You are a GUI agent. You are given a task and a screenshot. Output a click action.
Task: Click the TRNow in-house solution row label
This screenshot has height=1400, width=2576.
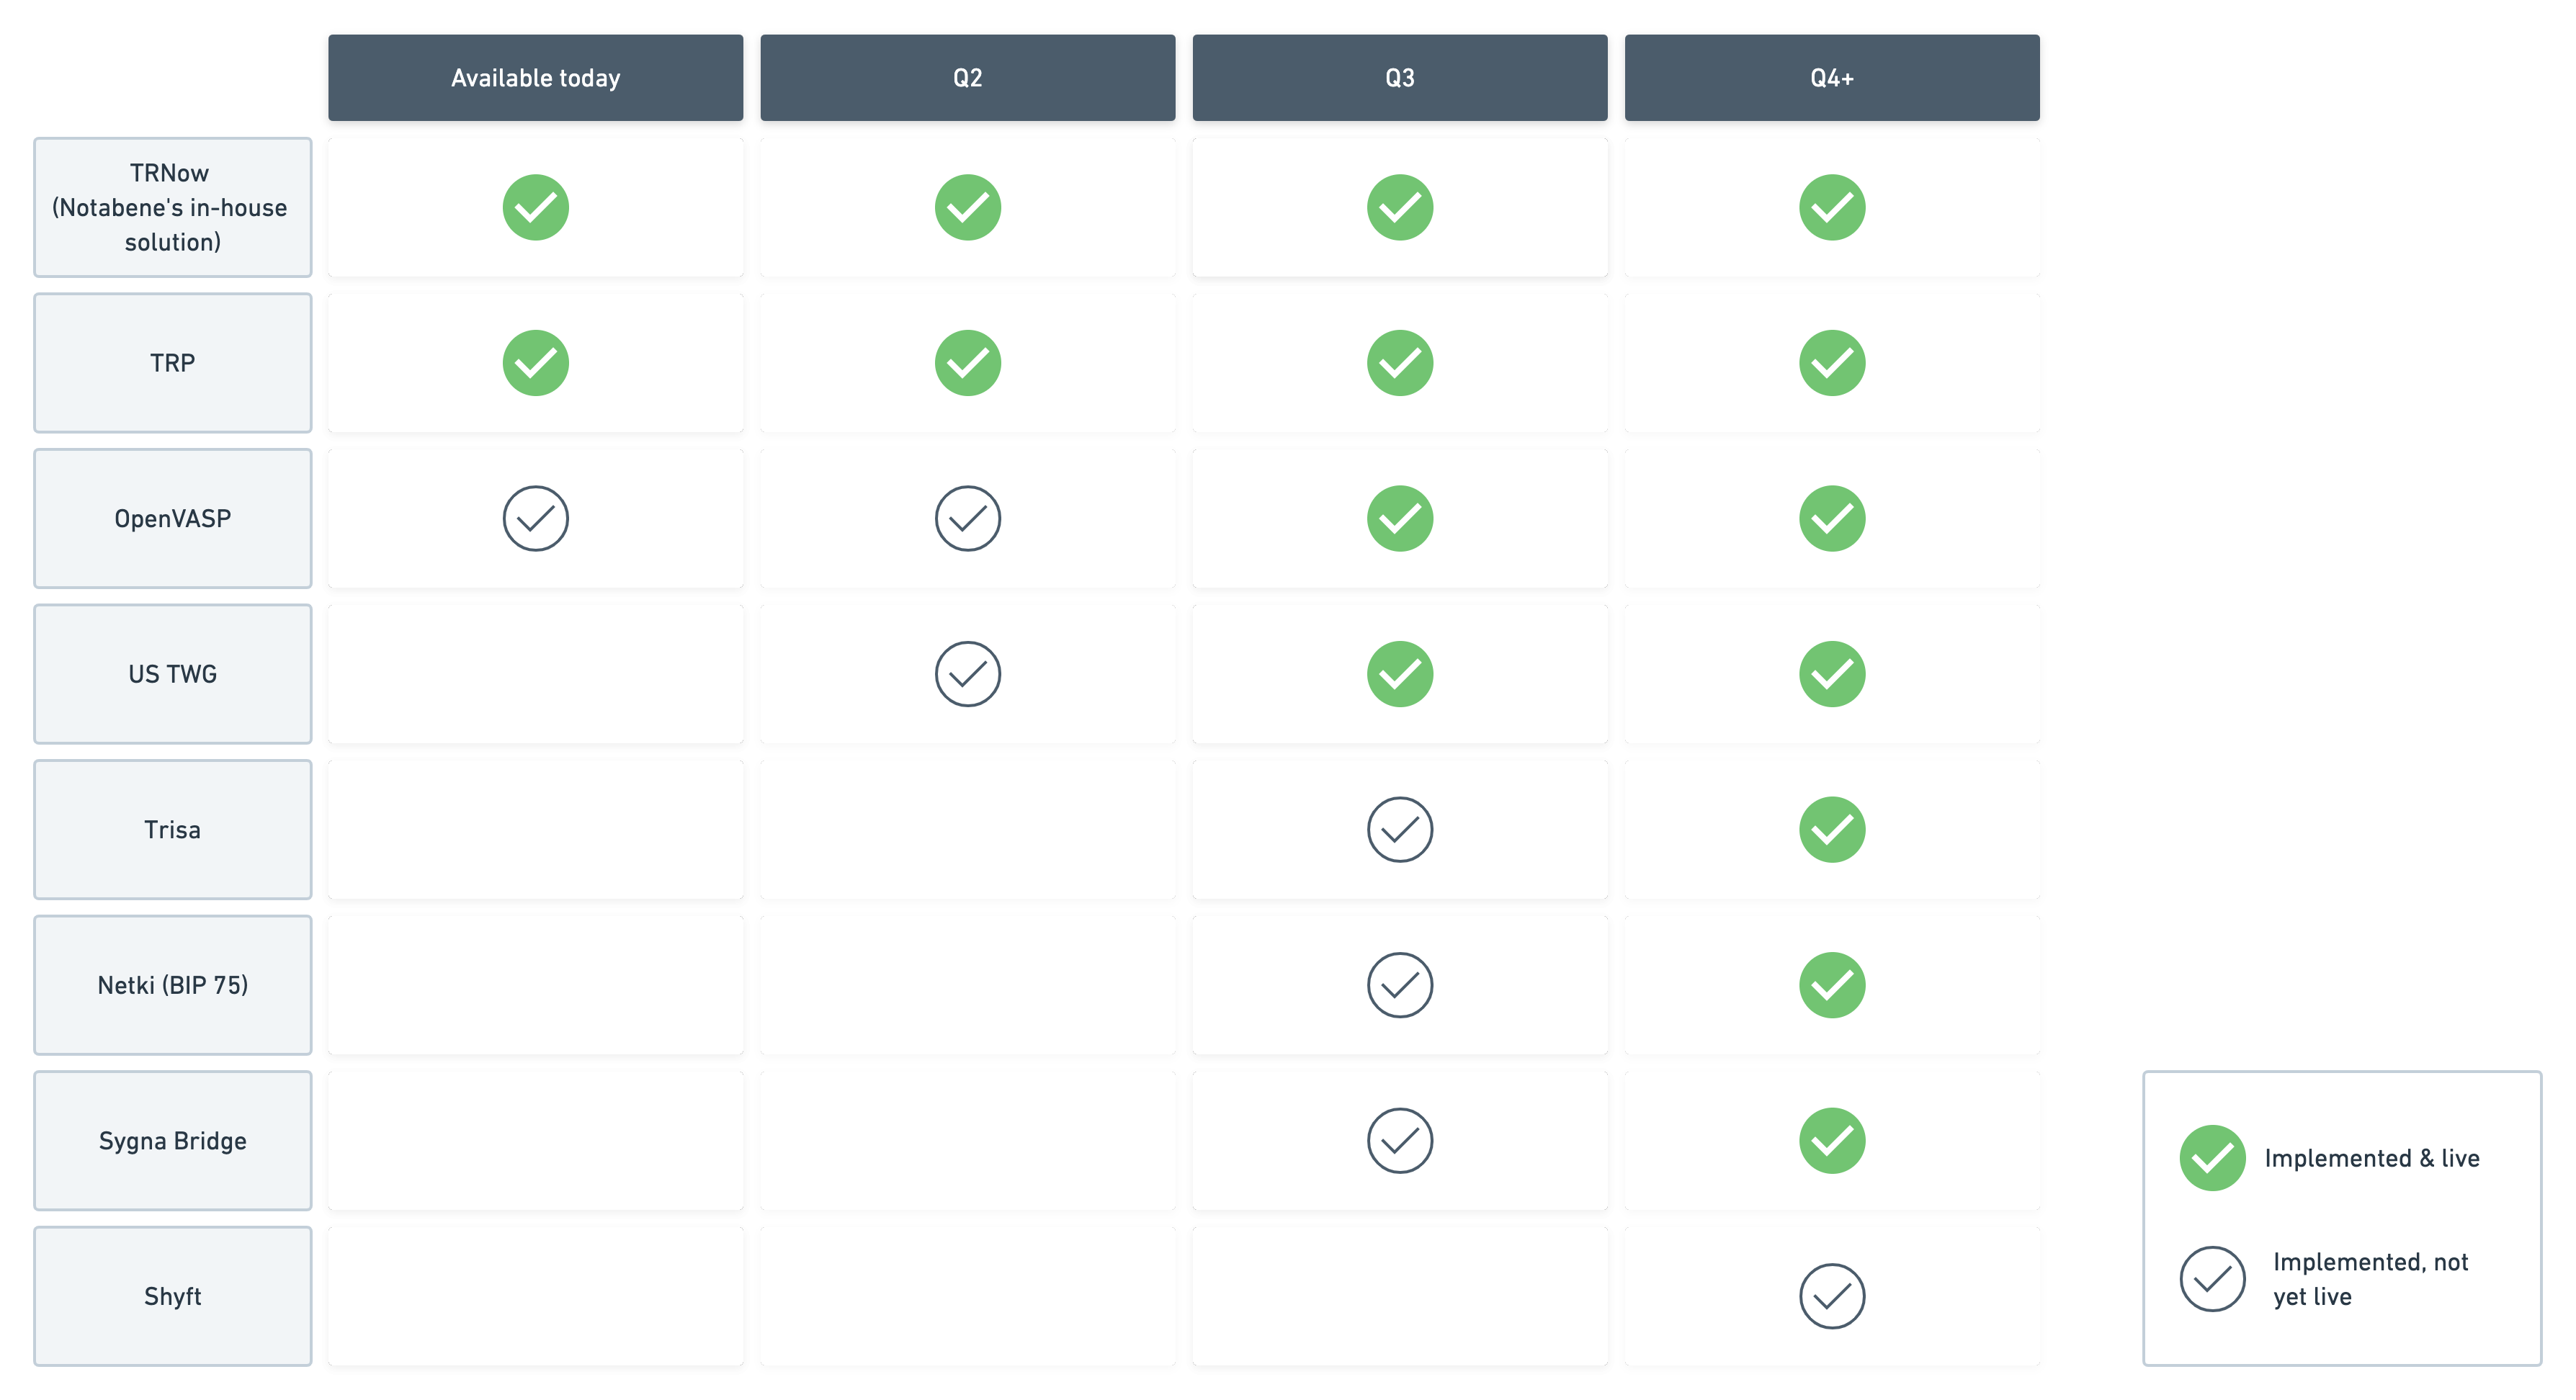(172, 207)
